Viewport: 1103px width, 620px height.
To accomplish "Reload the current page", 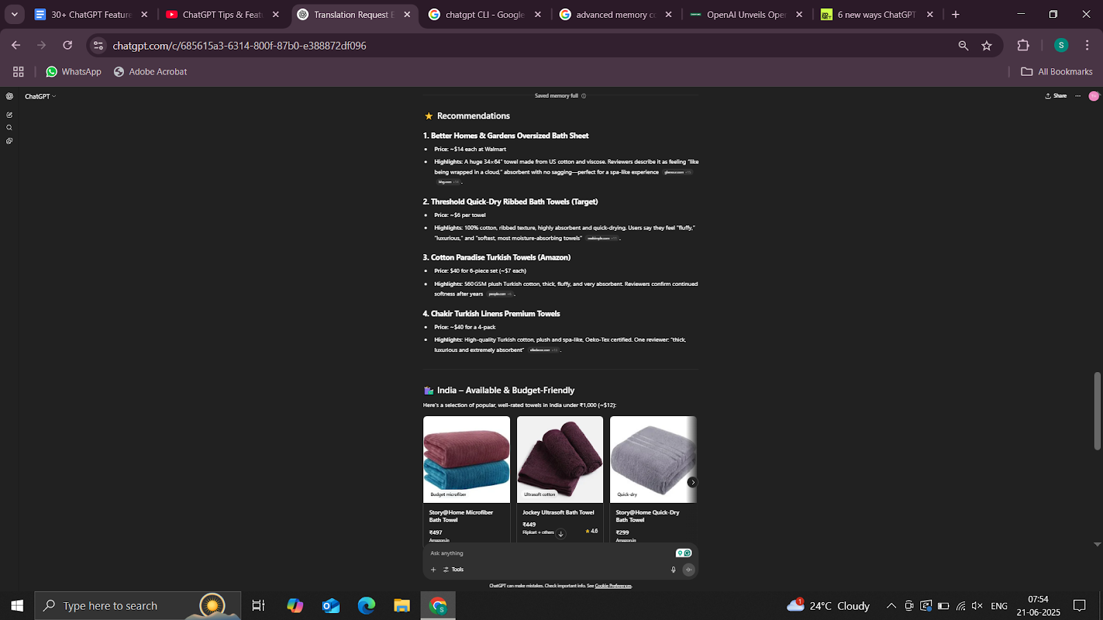I will [x=68, y=45].
